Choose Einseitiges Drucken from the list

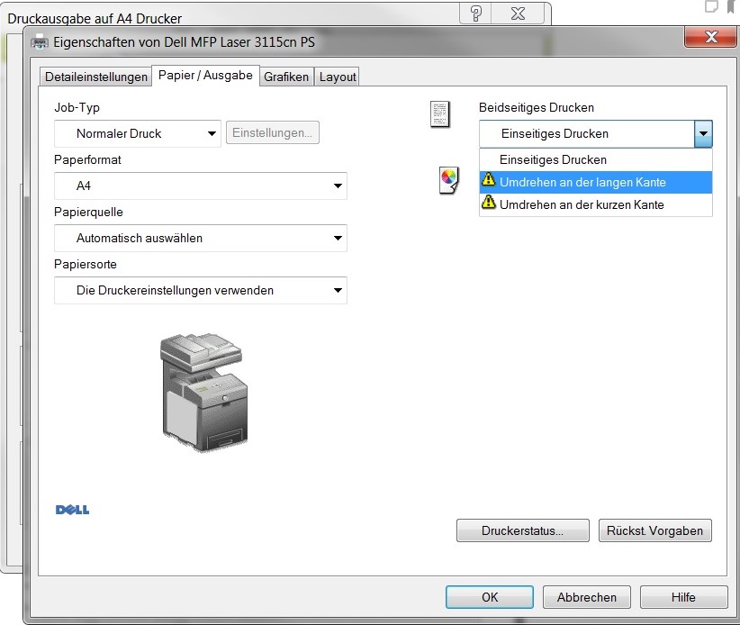coord(596,159)
